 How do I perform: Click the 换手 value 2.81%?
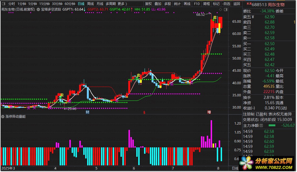[269, 98]
